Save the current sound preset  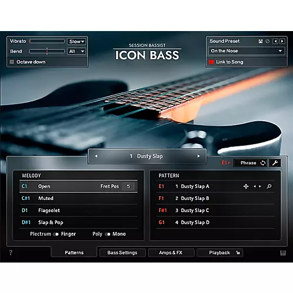point(260,41)
